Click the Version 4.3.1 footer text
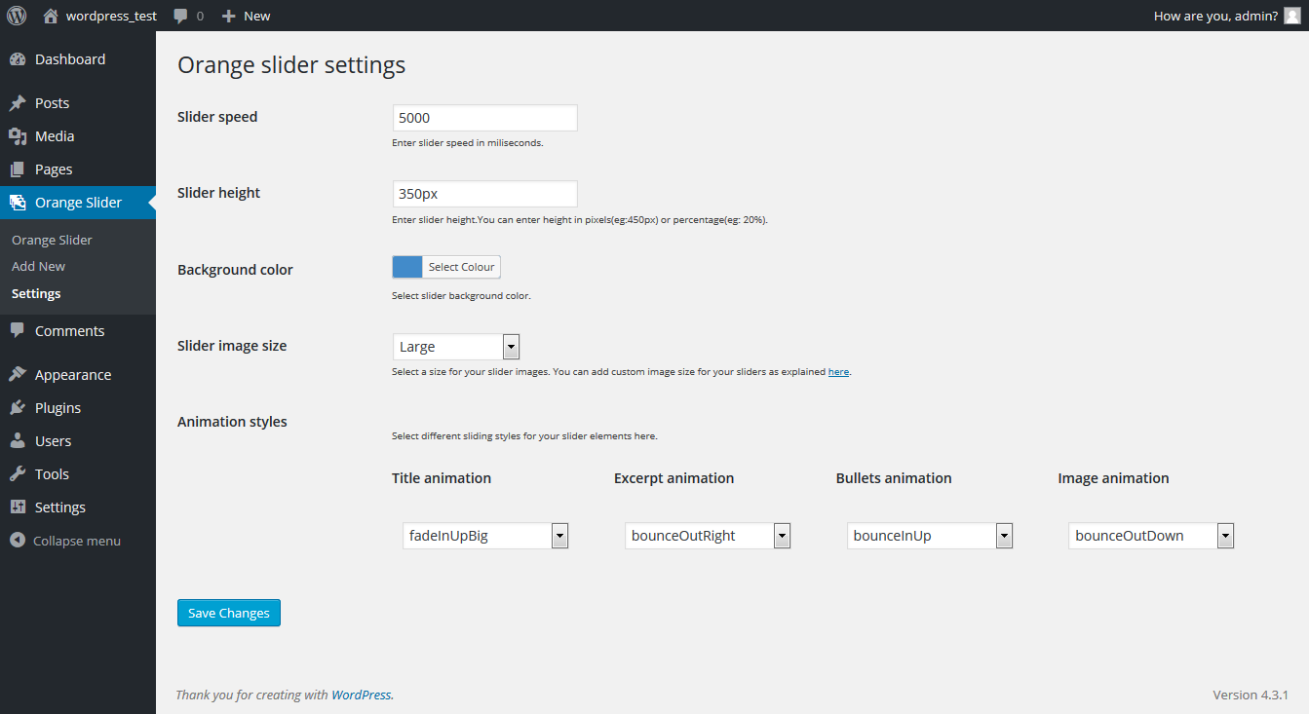This screenshot has height=714, width=1309. click(1251, 695)
